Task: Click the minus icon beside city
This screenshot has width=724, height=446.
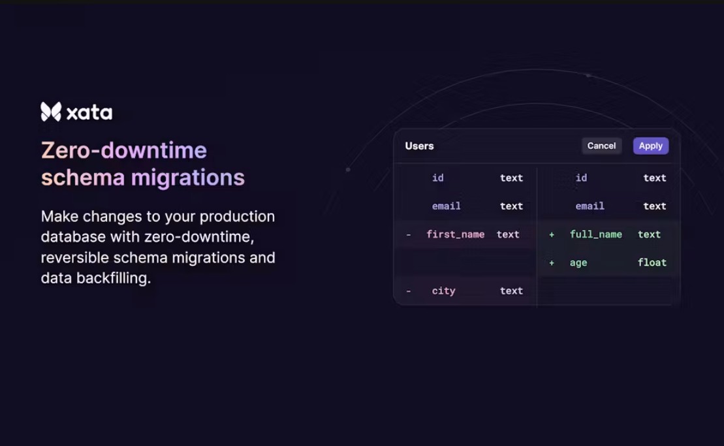Action: tap(408, 291)
